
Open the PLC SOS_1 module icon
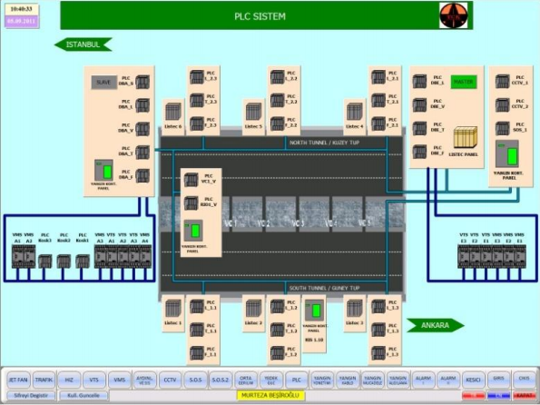coord(502,128)
